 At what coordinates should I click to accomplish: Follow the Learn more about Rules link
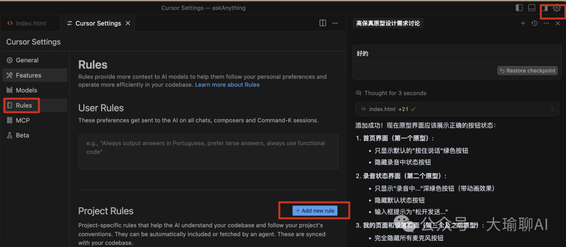(227, 85)
